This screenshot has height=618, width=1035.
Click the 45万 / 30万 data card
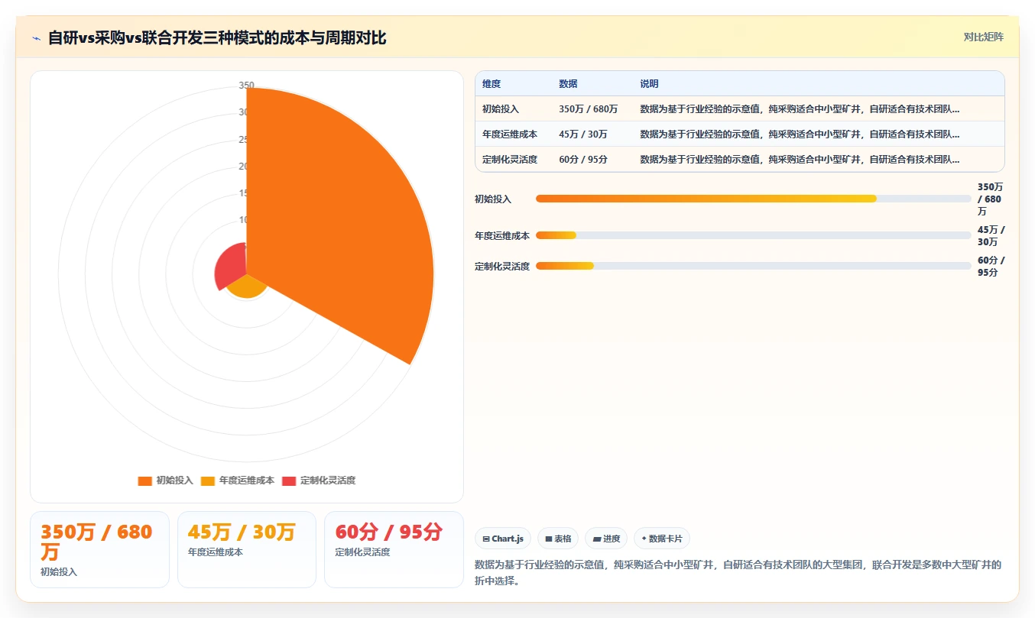(247, 549)
